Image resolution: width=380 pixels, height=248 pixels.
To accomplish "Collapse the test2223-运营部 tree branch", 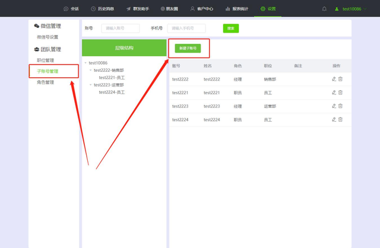I will (91, 85).
